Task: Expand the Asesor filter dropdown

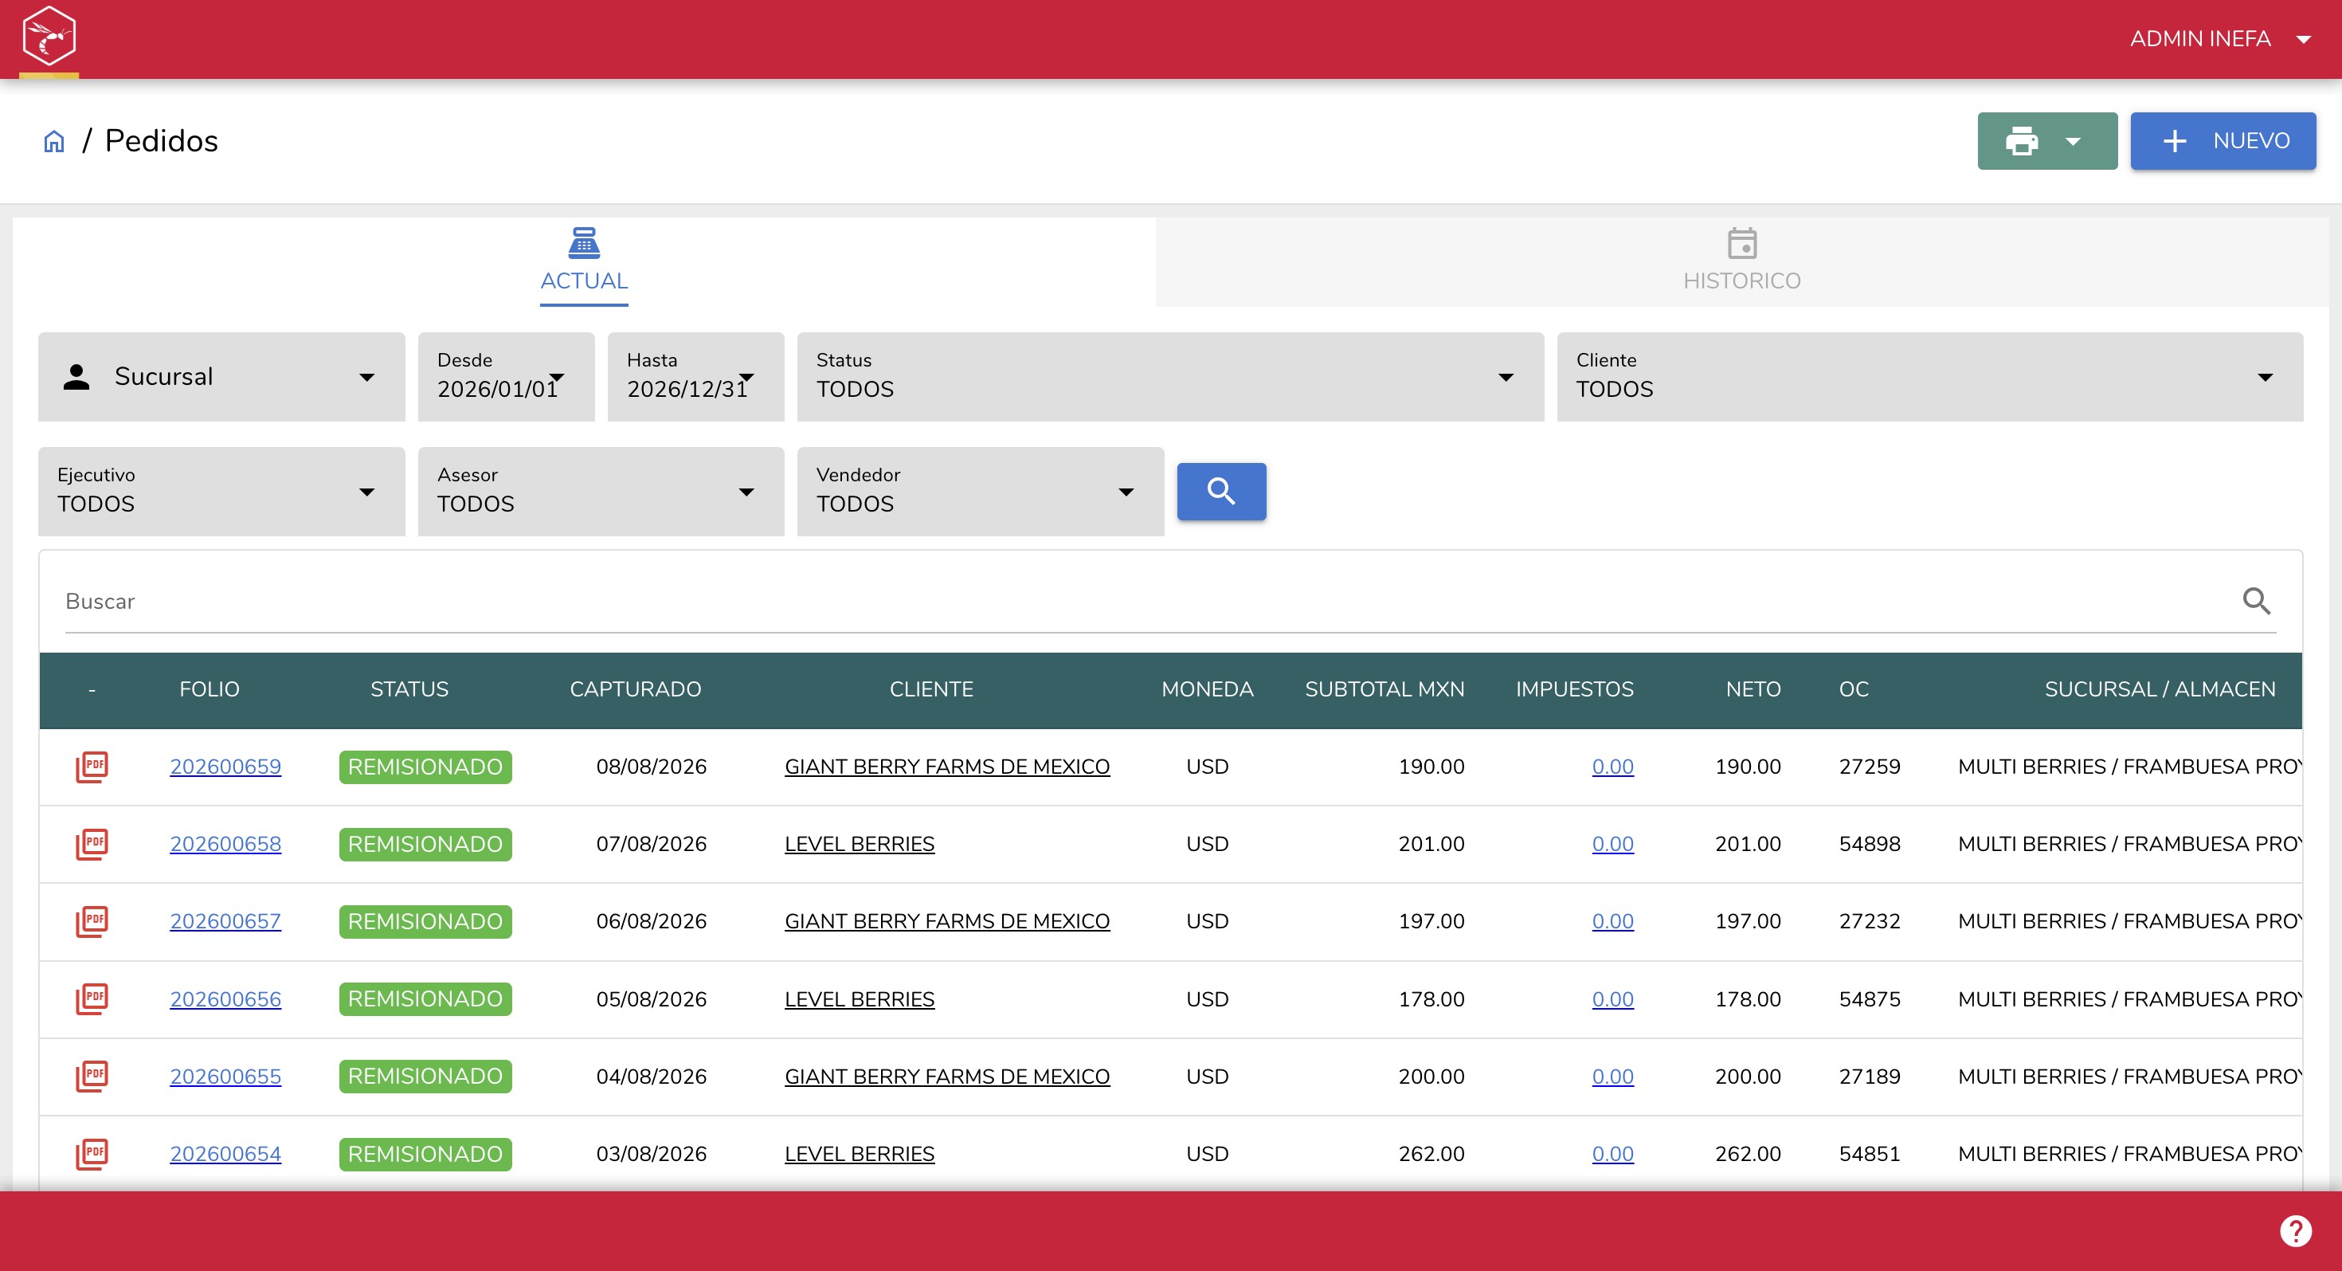Action: (x=601, y=491)
